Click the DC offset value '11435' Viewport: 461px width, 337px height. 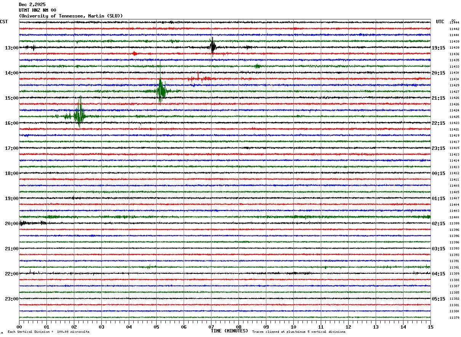pos(454,60)
